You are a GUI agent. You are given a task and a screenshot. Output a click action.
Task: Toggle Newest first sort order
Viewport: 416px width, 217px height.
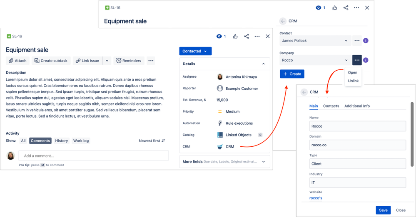(x=152, y=141)
